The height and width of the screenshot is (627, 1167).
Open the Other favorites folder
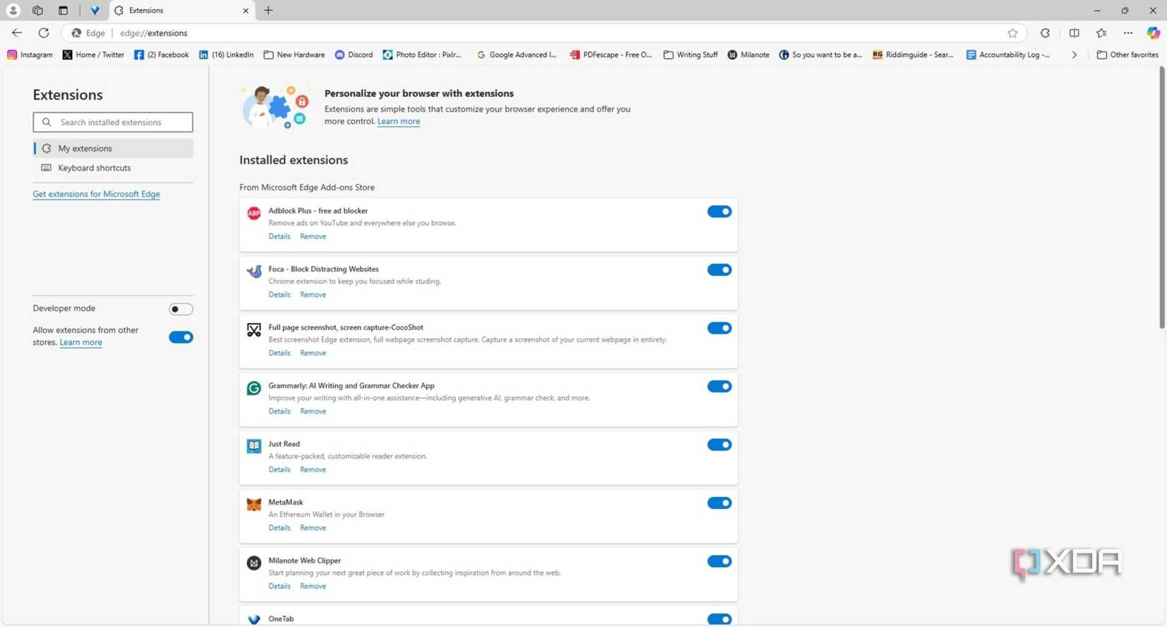(x=1127, y=54)
